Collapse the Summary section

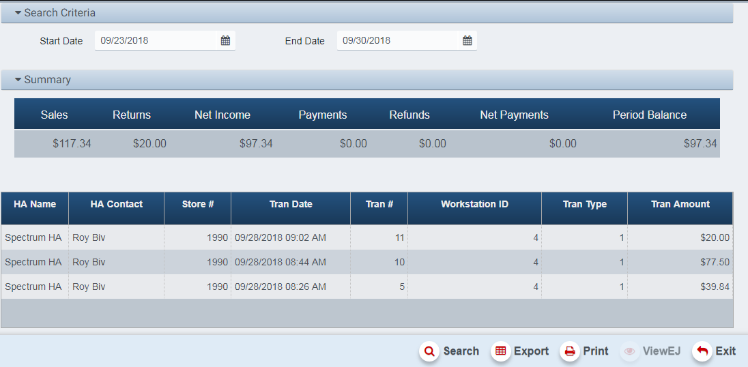coord(18,80)
